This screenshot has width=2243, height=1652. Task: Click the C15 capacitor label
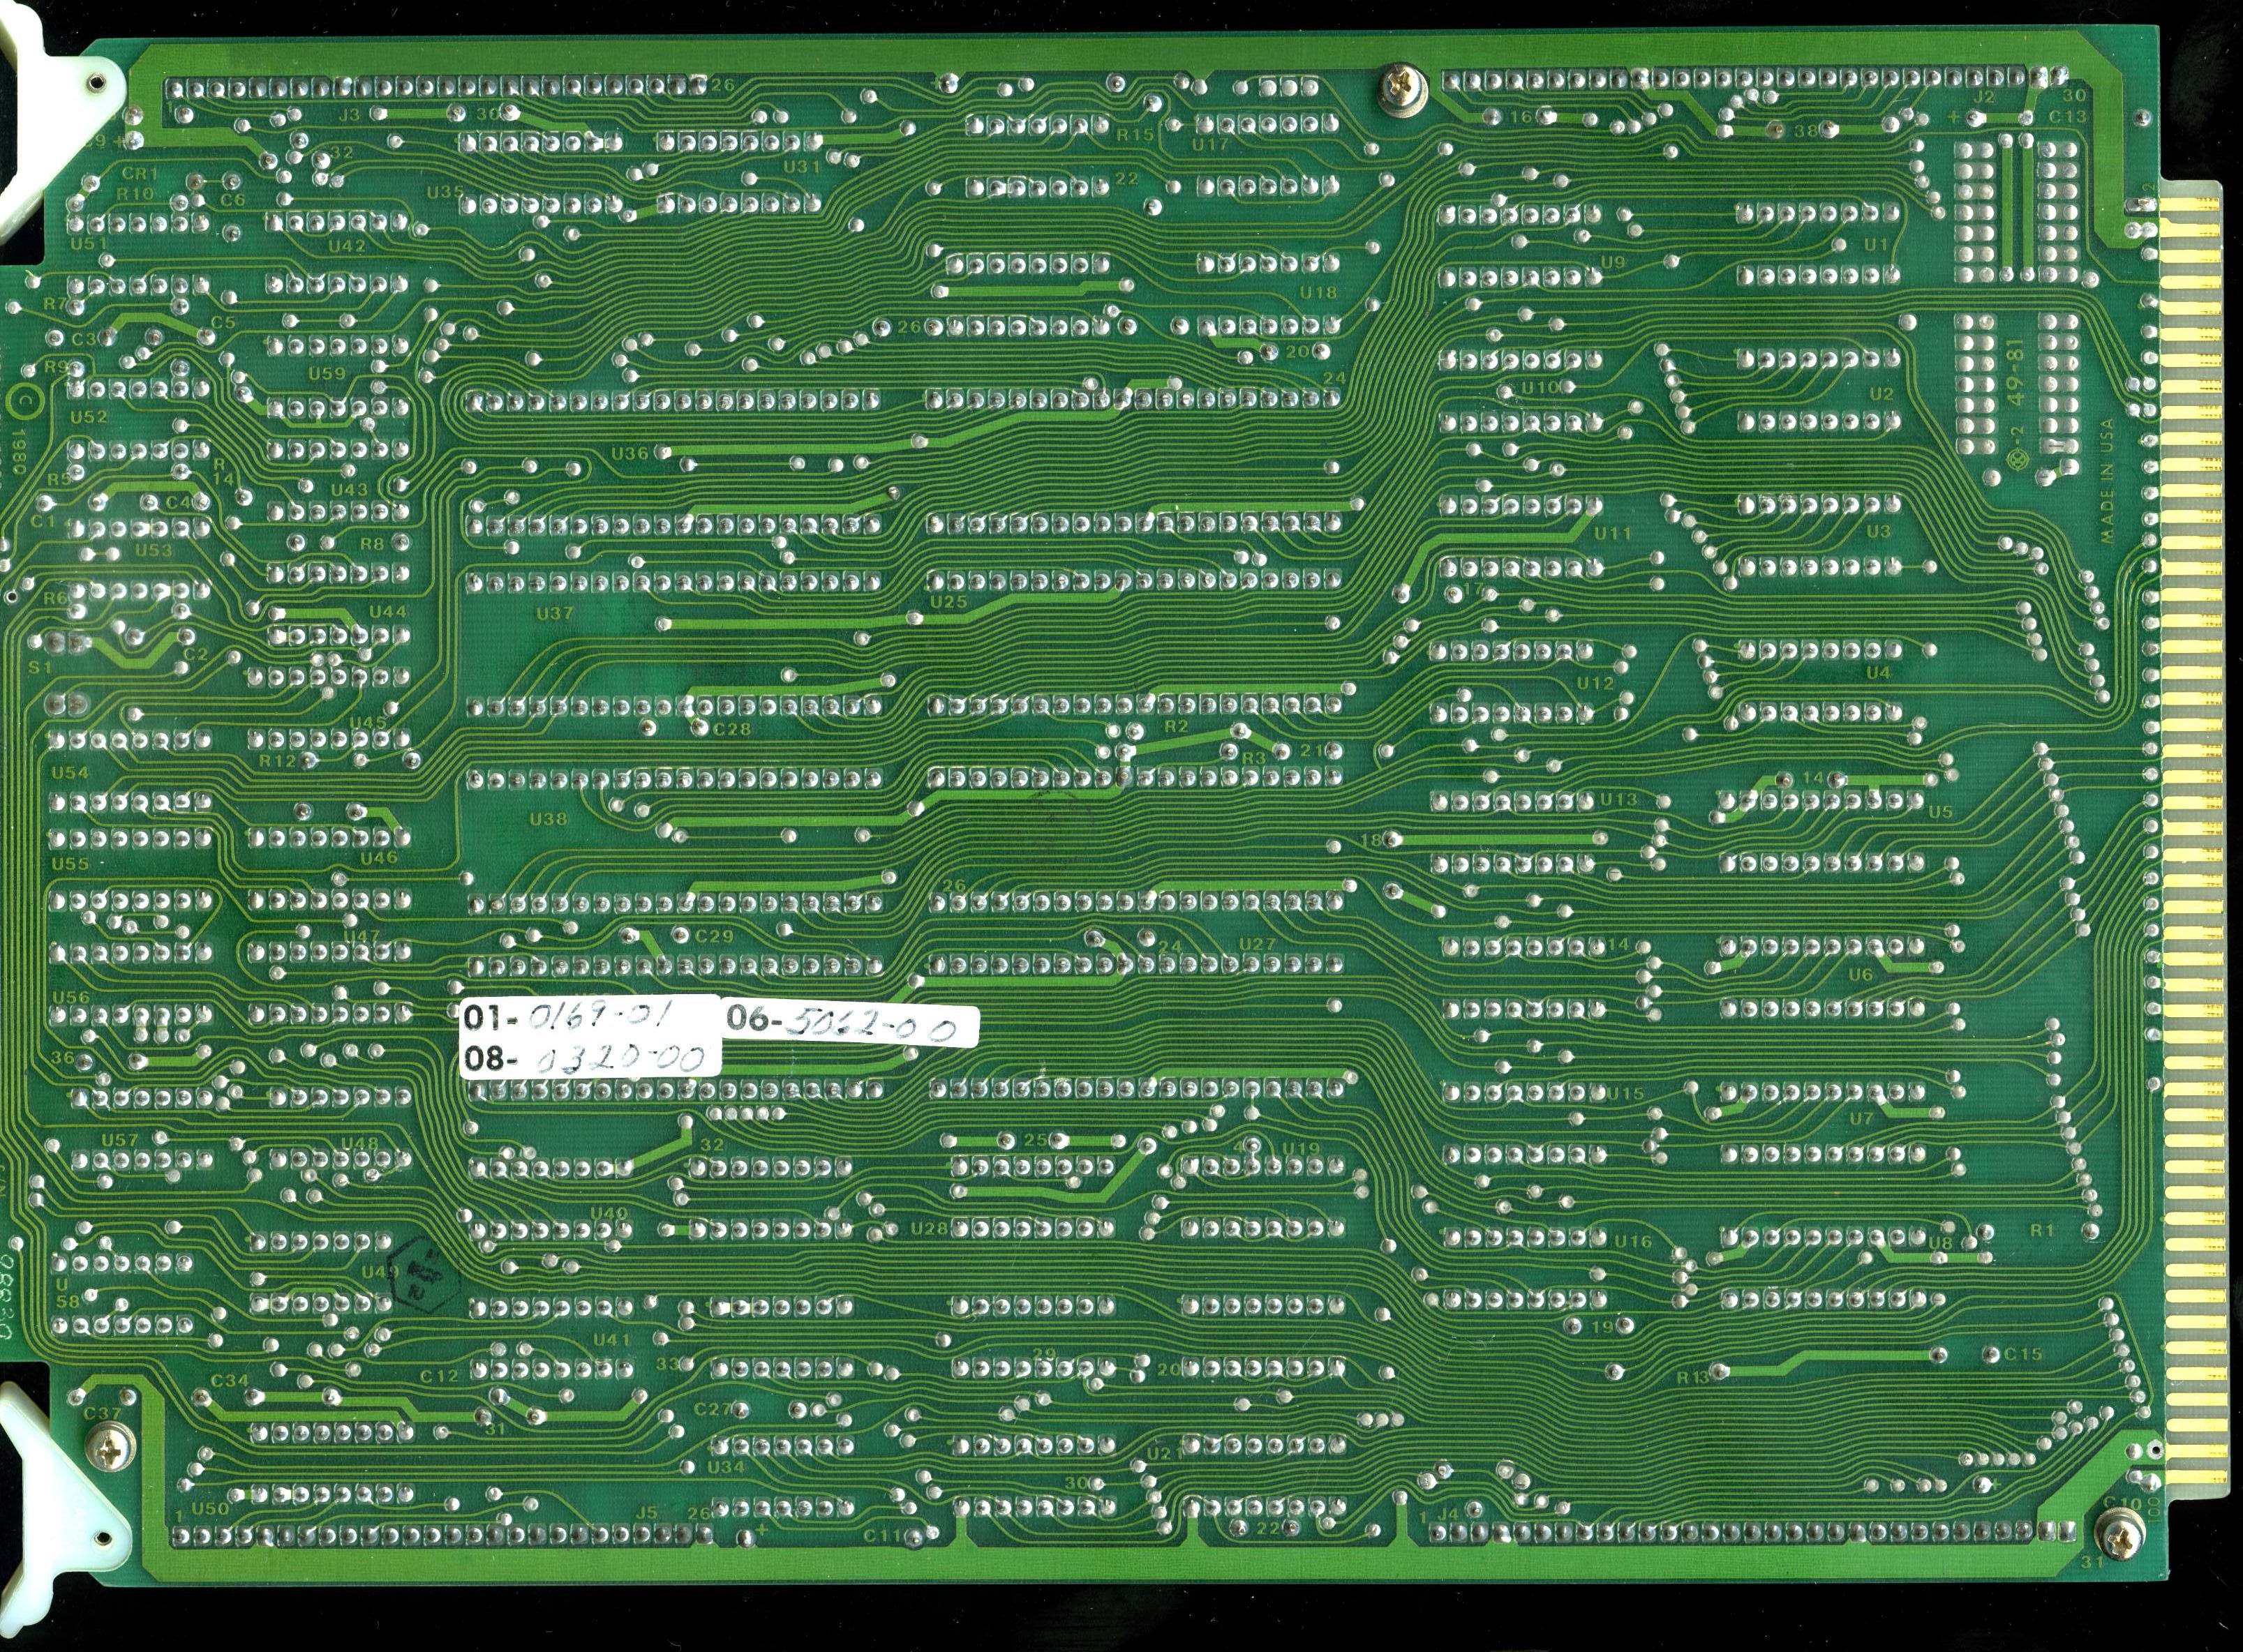pyautogui.click(x=2023, y=1354)
